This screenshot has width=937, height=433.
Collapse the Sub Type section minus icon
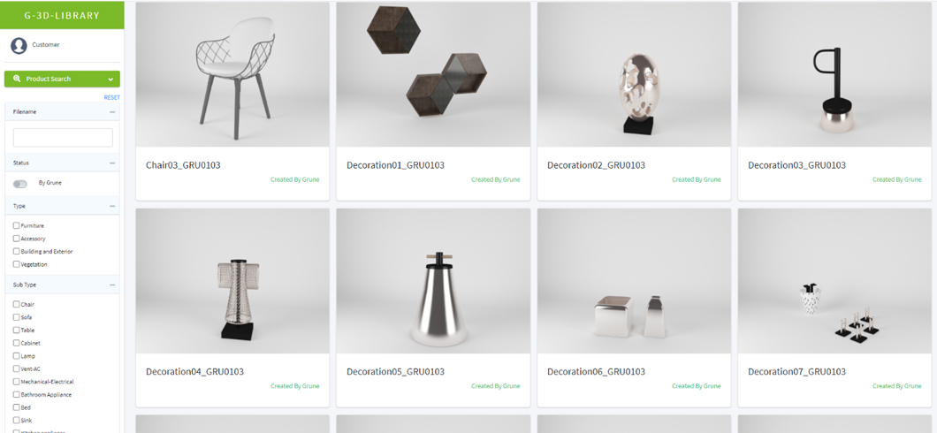coord(112,285)
